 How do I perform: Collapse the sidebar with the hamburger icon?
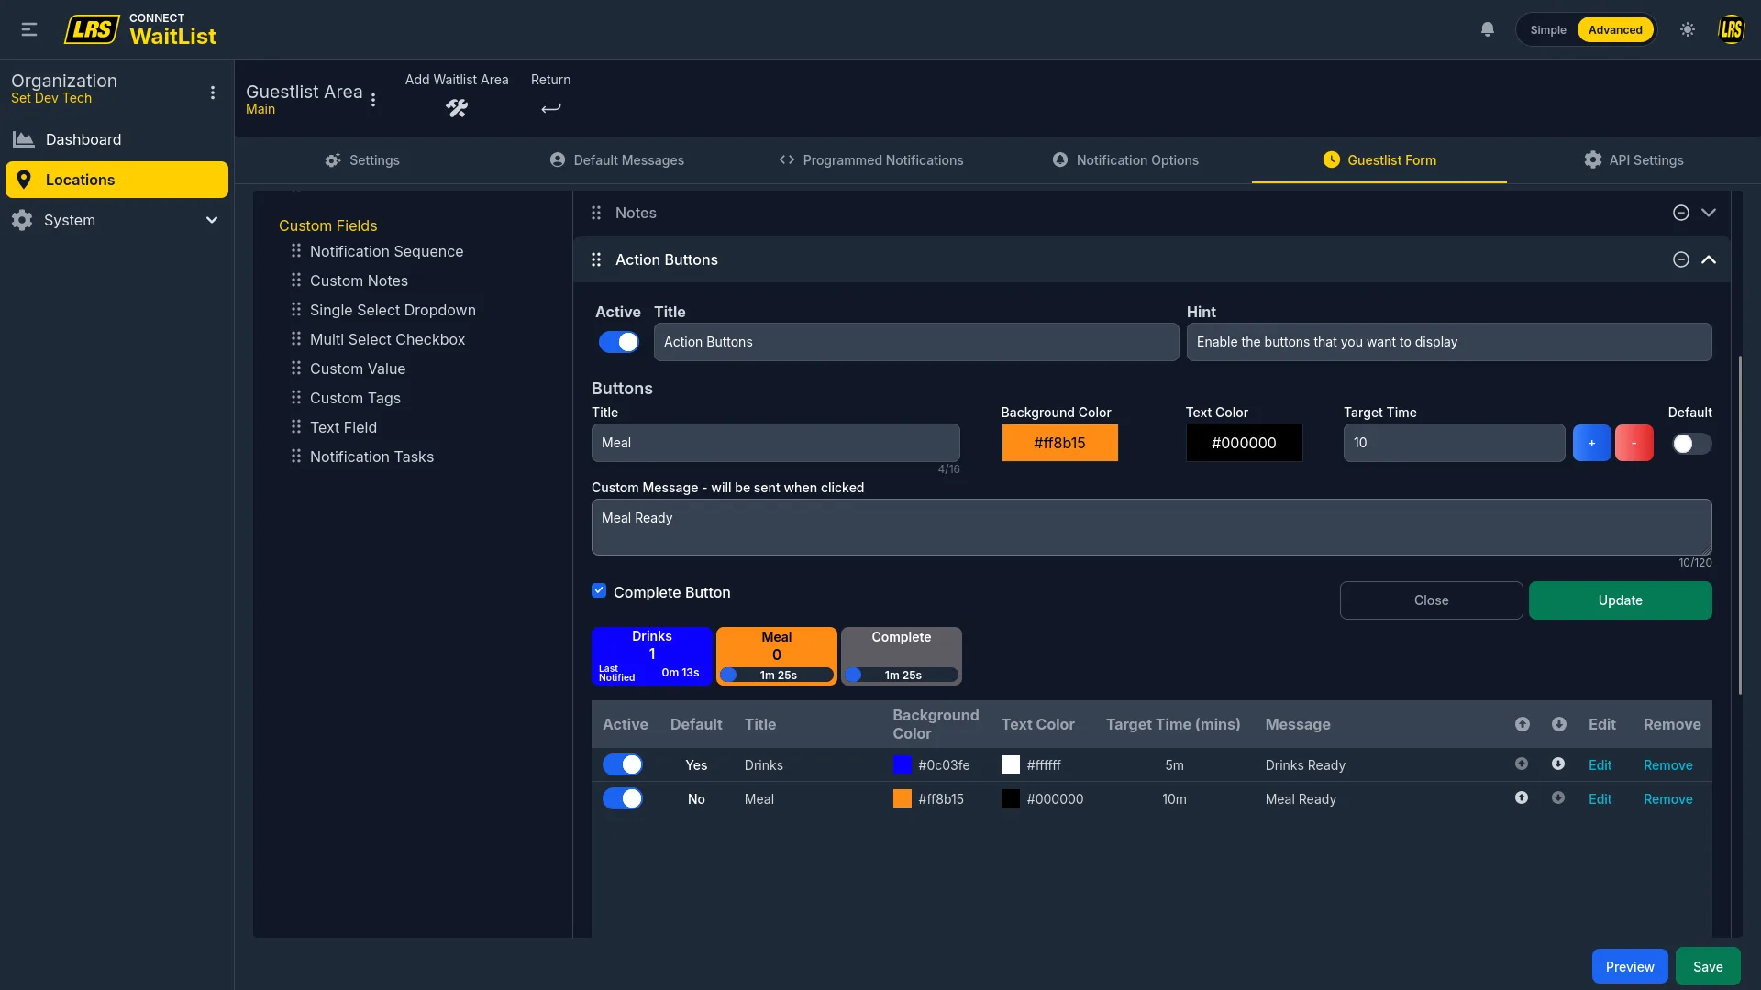(29, 29)
